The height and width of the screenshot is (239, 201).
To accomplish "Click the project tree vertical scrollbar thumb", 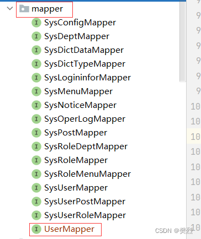I will 182,41.
